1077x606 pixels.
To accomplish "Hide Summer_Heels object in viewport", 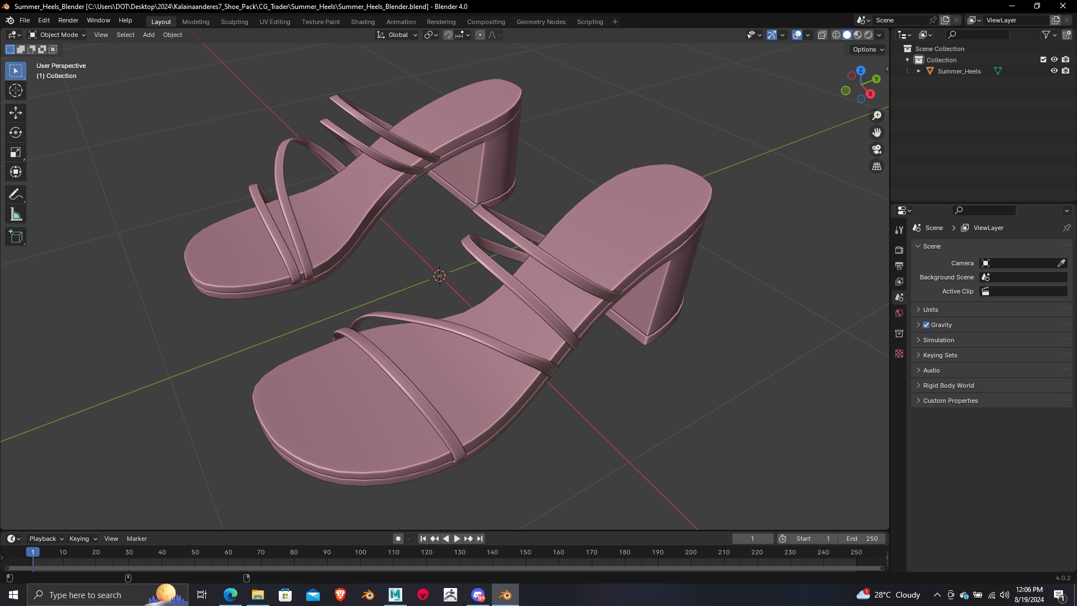I will pyautogui.click(x=1054, y=71).
